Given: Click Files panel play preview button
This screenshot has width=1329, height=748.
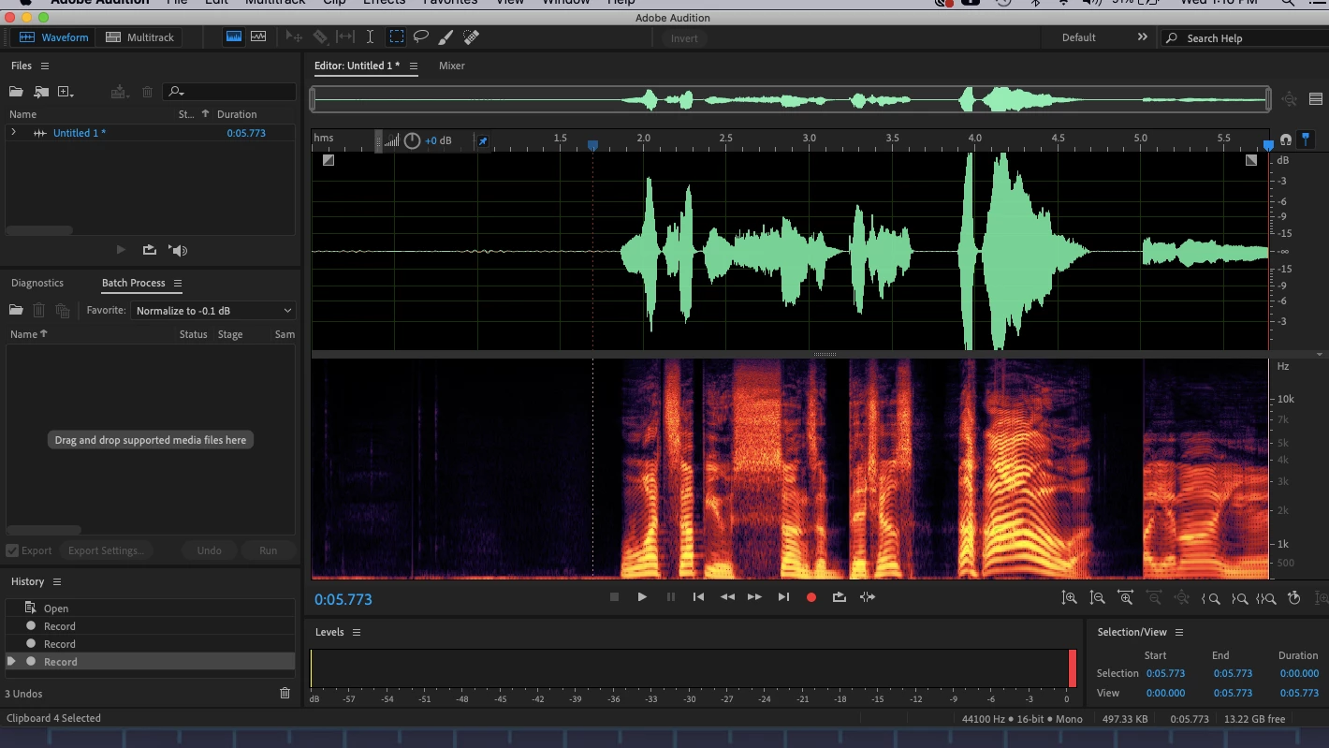Looking at the screenshot, I should click(x=121, y=250).
